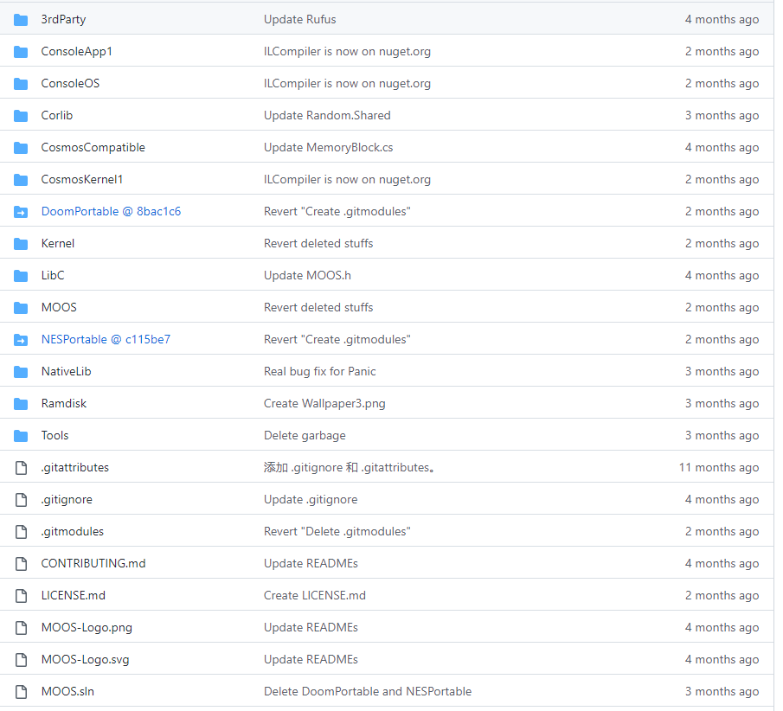The width and height of the screenshot is (783, 711).
Task: Click the folder icon beside Corlib
Action: click(x=21, y=115)
